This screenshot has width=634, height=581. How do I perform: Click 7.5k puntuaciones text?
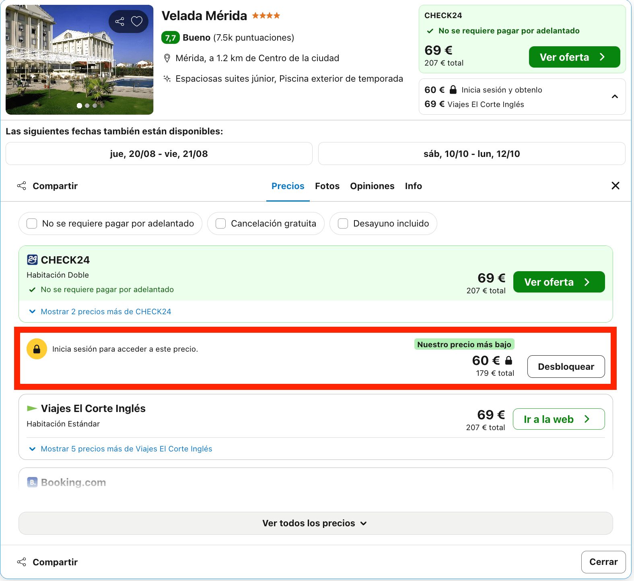pyautogui.click(x=253, y=38)
